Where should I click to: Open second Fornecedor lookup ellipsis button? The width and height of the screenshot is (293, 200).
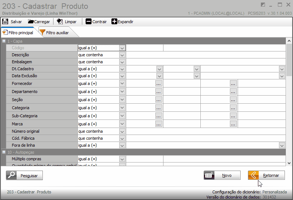[233, 83]
